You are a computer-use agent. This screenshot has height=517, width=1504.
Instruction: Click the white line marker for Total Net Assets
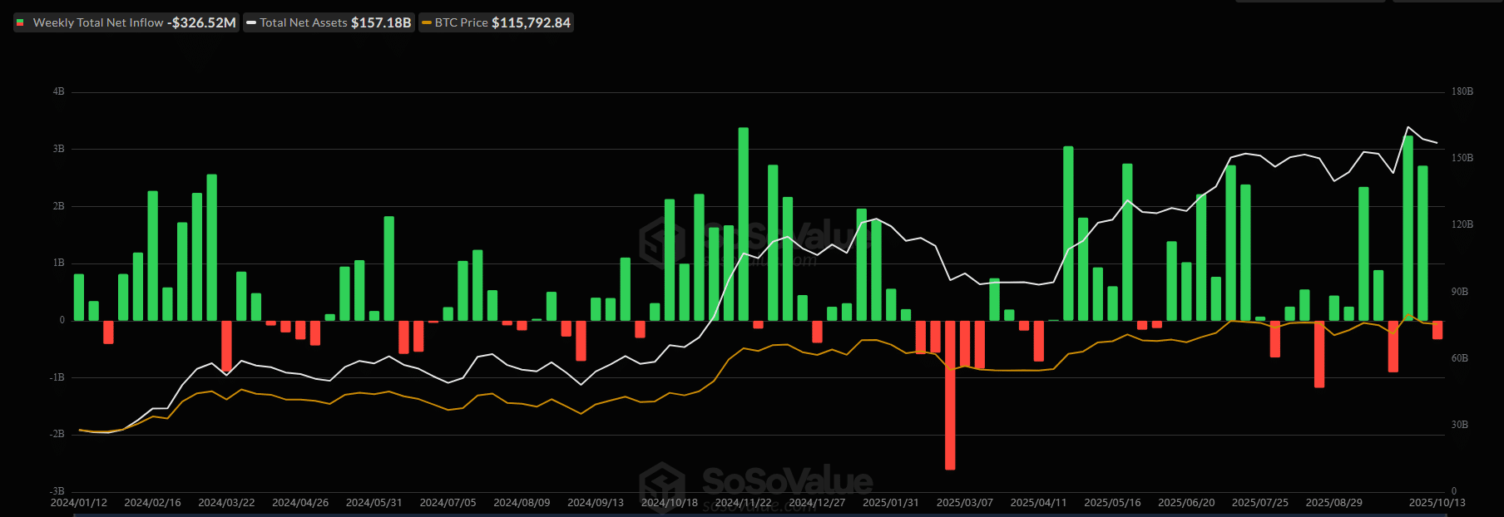[251, 22]
